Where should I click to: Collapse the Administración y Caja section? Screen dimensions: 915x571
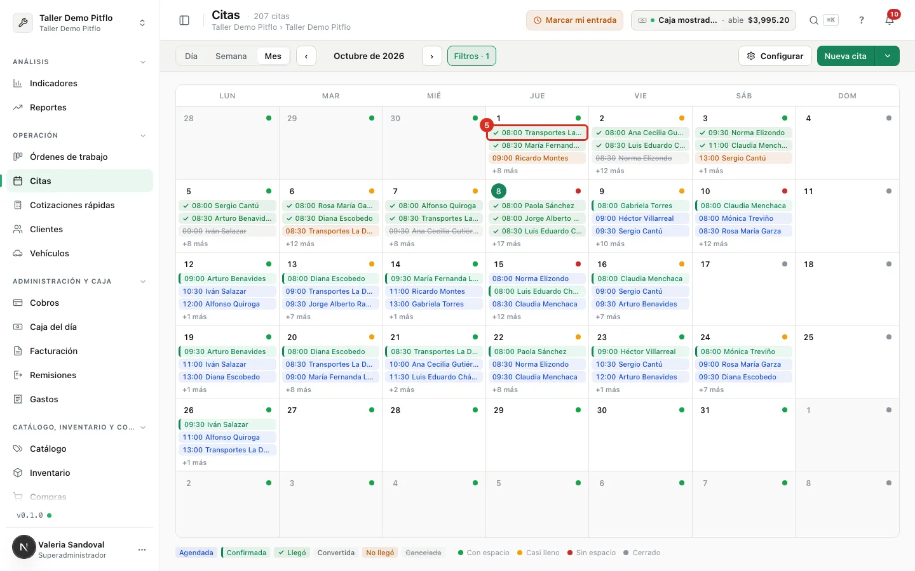click(143, 282)
